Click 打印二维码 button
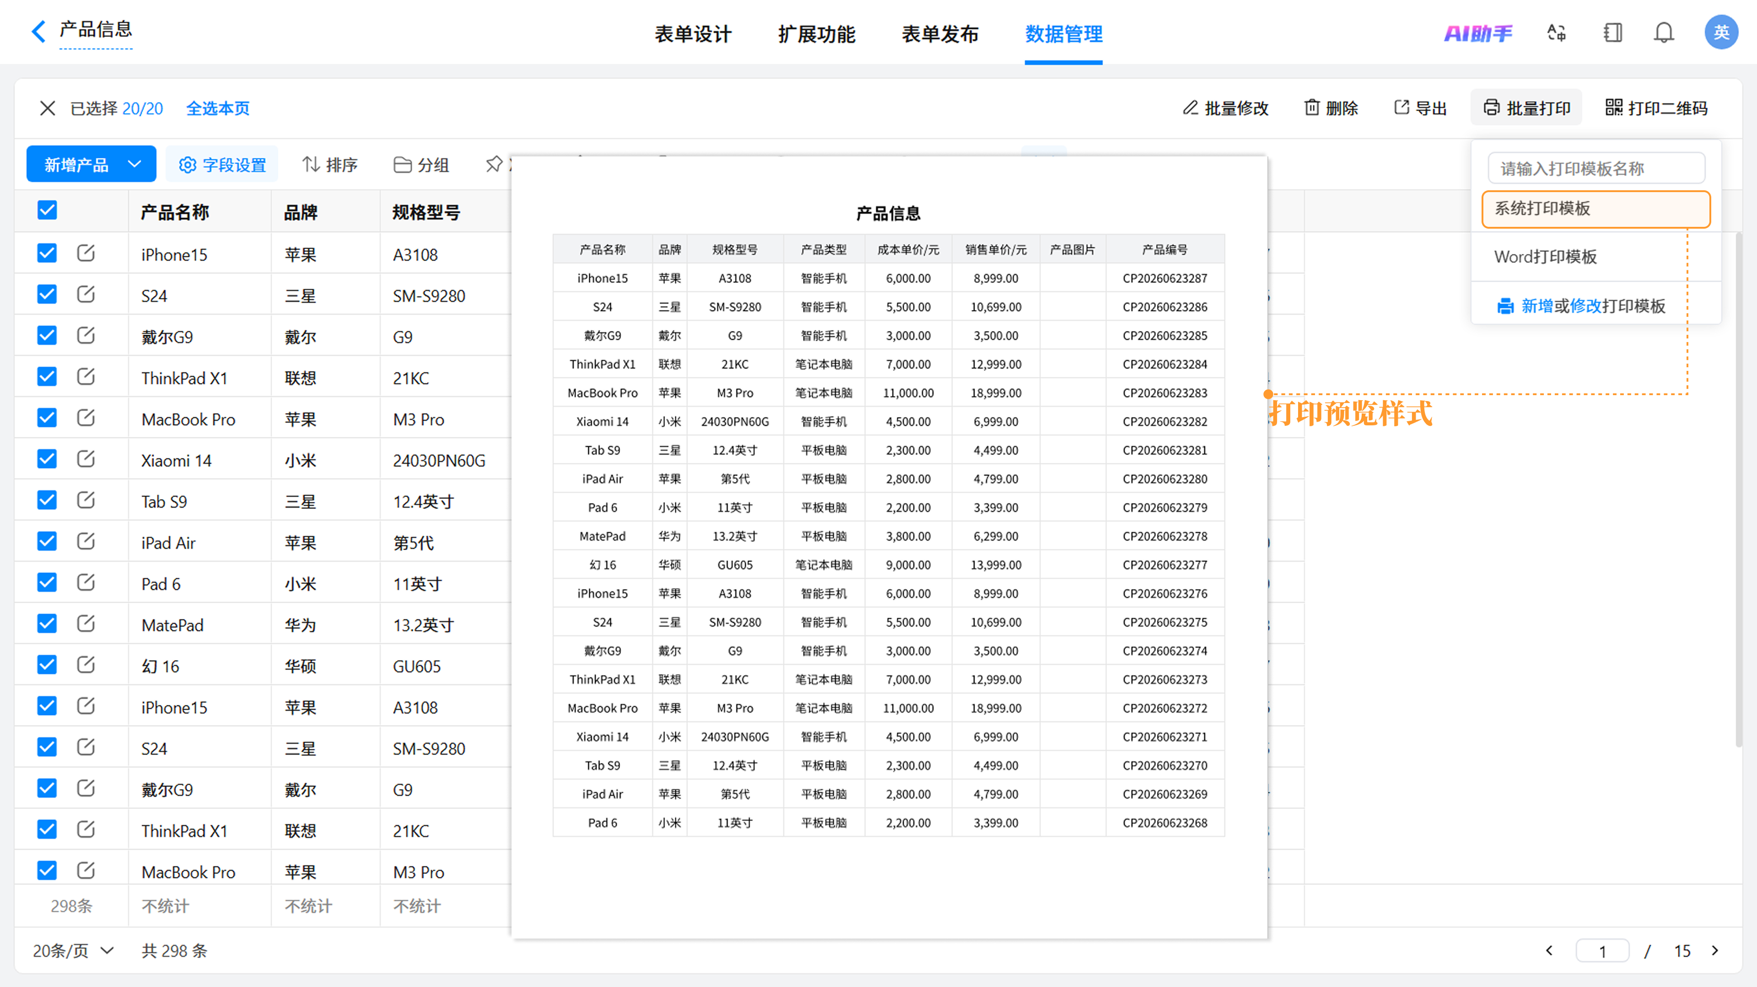The image size is (1757, 987). [1656, 108]
